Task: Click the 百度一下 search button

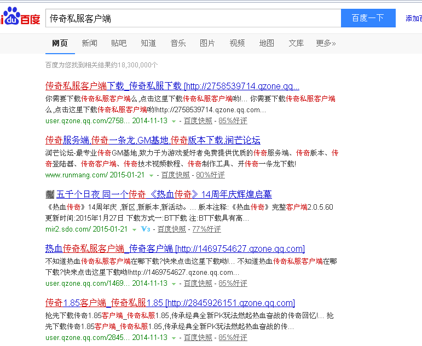Action: pyautogui.click(x=368, y=18)
